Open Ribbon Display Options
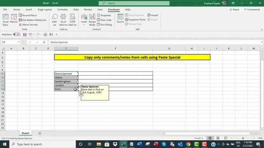Viewport: 264px width, 148px height. (x=233, y=3)
